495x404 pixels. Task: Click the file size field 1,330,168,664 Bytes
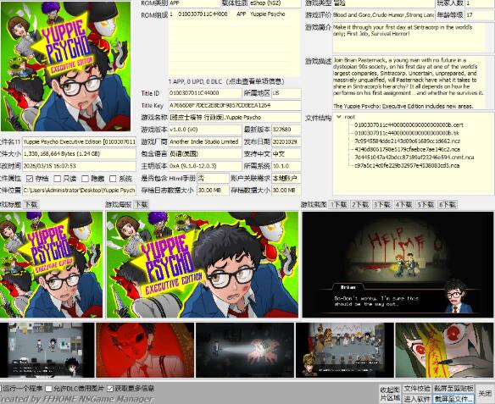point(79,154)
